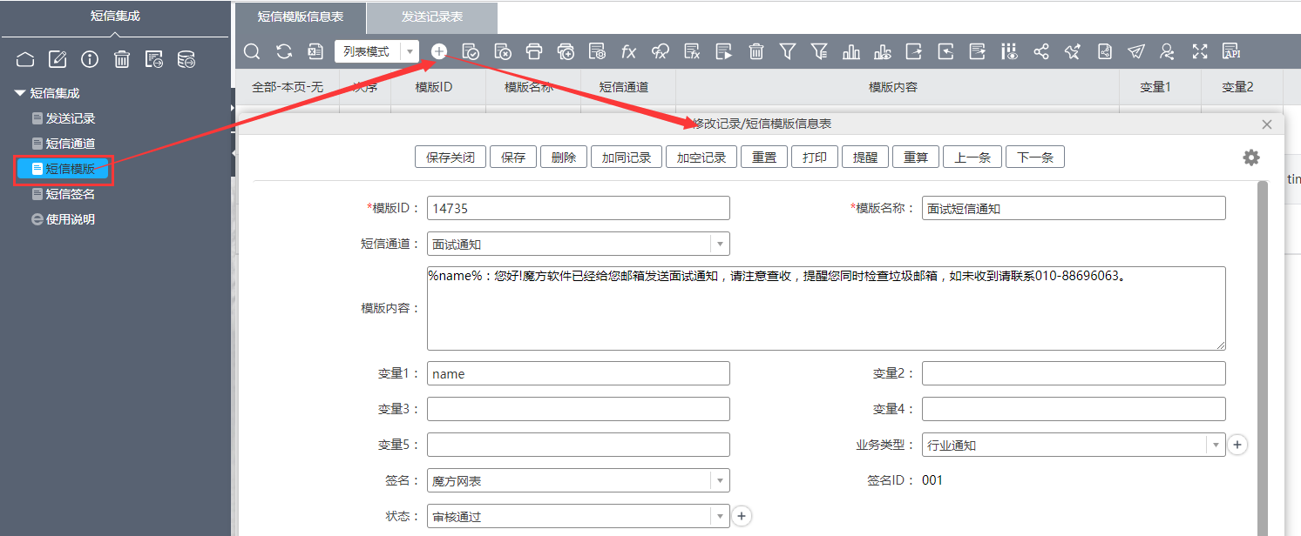Click the edit pencil icon in sidebar
Viewport: 1301px width, 536px height.
click(x=58, y=59)
